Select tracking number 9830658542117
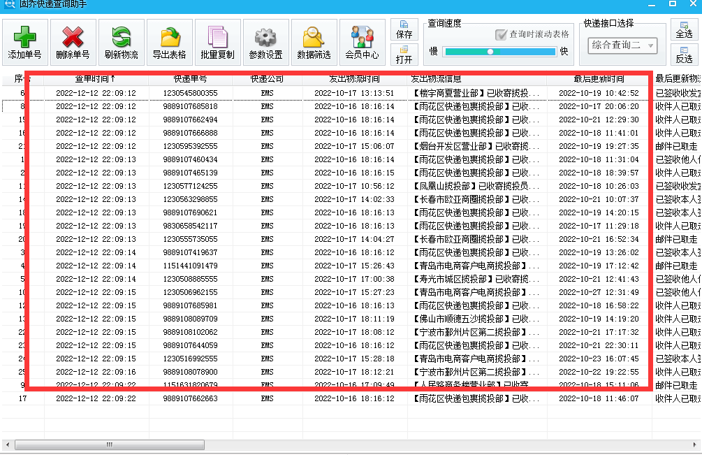This screenshot has width=702, height=455. [190, 226]
